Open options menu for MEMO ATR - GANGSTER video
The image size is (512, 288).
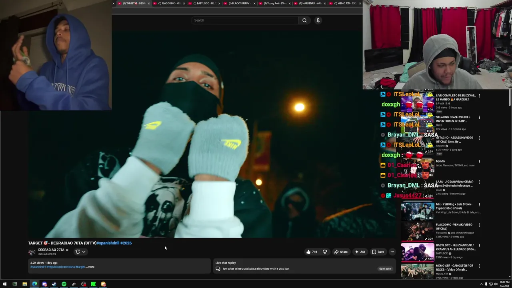click(x=479, y=266)
